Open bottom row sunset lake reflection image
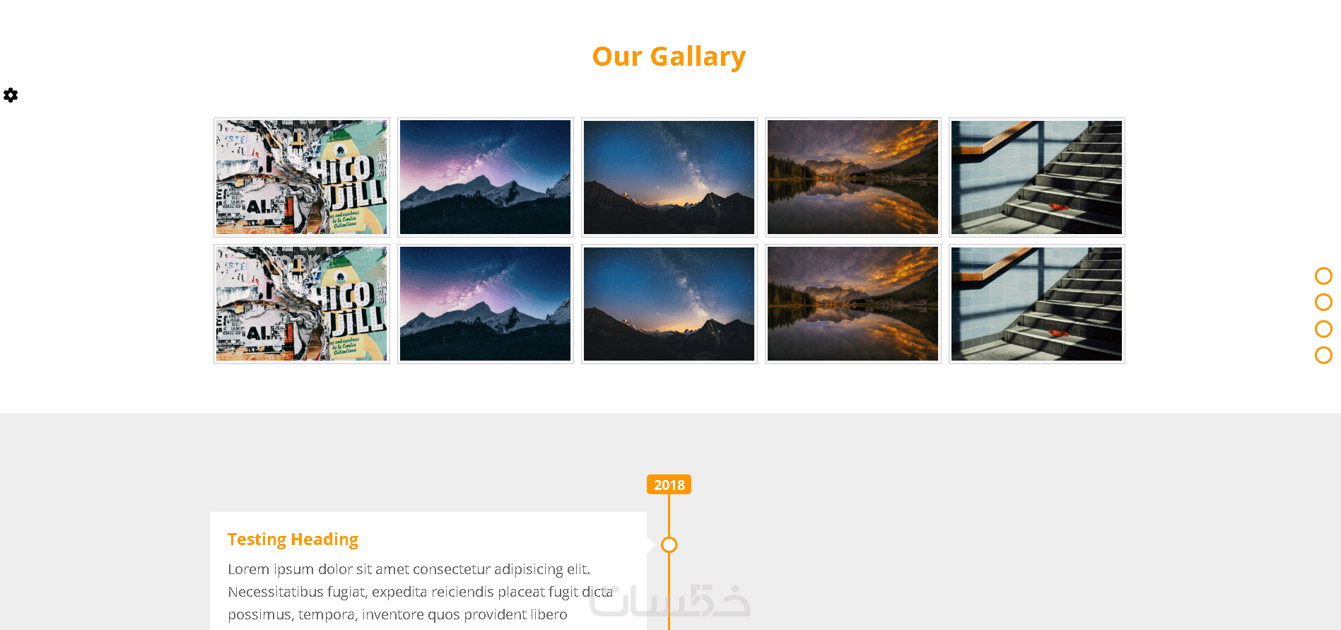This screenshot has height=630, width=1341. [x=853, y=304]
